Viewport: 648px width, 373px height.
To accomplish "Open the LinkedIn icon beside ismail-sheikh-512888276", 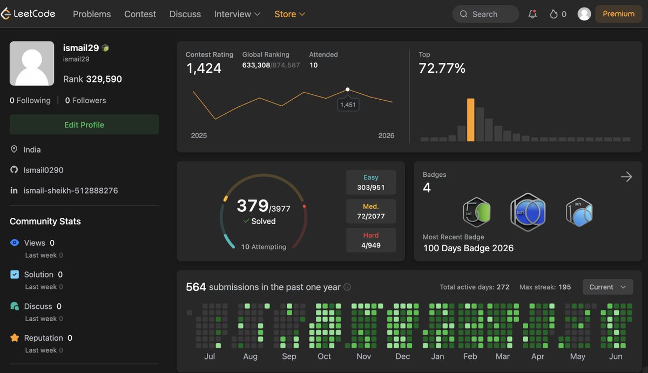I will pyautogui.click(x=14, y=190).
